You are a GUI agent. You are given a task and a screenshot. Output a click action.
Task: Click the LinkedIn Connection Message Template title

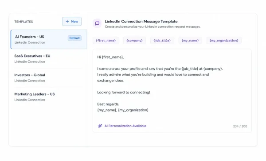pos(141,22)
